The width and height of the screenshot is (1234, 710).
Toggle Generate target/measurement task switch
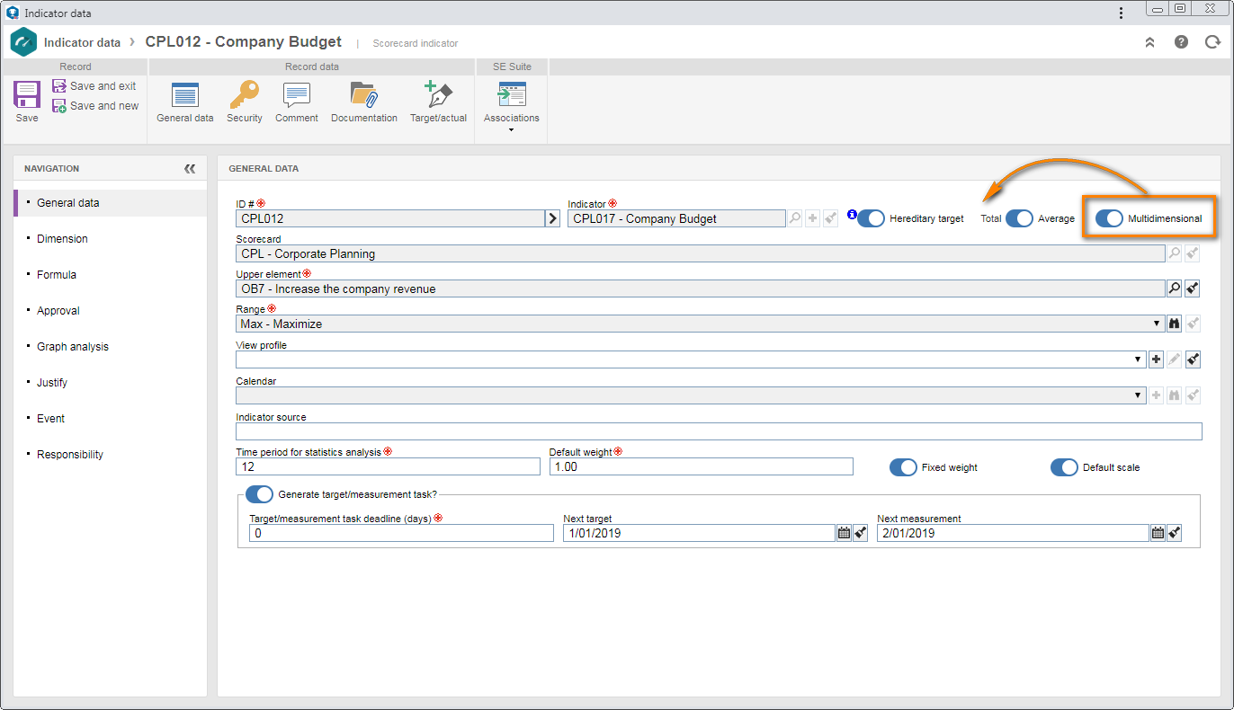259,494
